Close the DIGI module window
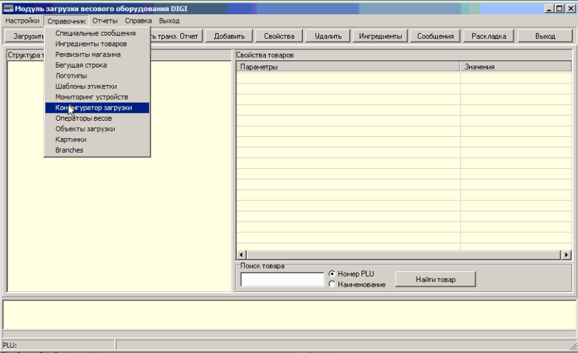578x353 pixels. tap(570, 8)
